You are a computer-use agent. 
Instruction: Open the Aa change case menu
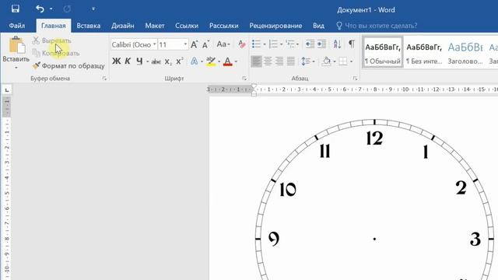pos(223,44)
